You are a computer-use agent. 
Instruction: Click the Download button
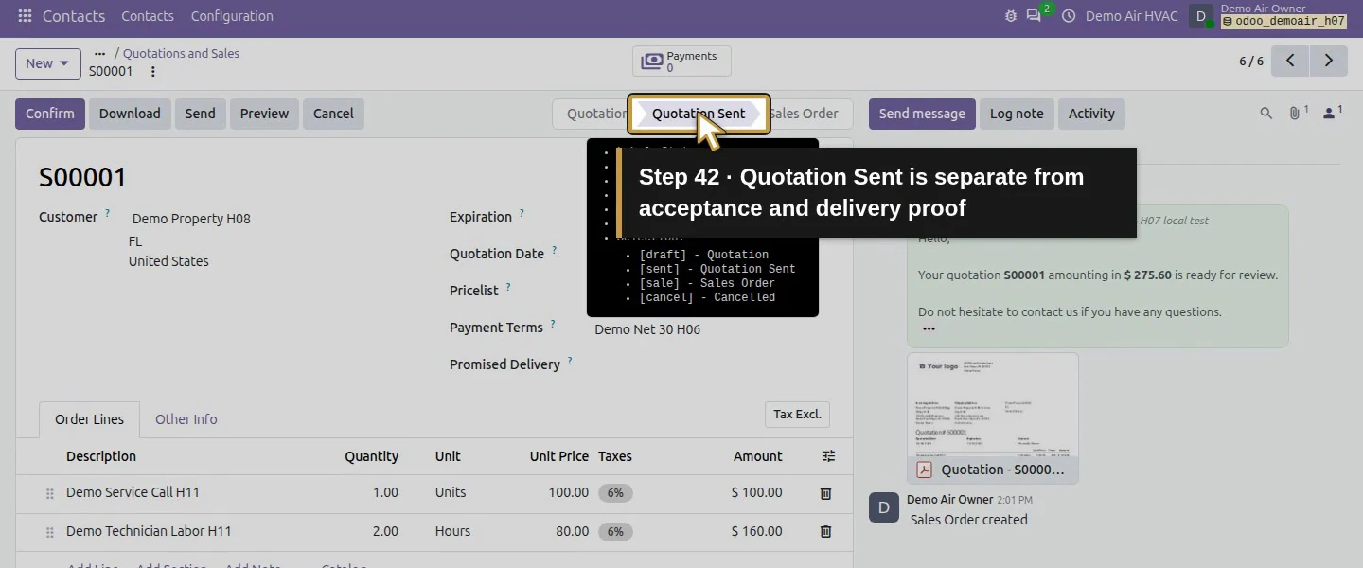coord(130,114)
